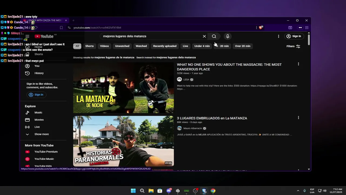Open browser main menu icon
Viewport: 346px width, 195px height.
307,28
